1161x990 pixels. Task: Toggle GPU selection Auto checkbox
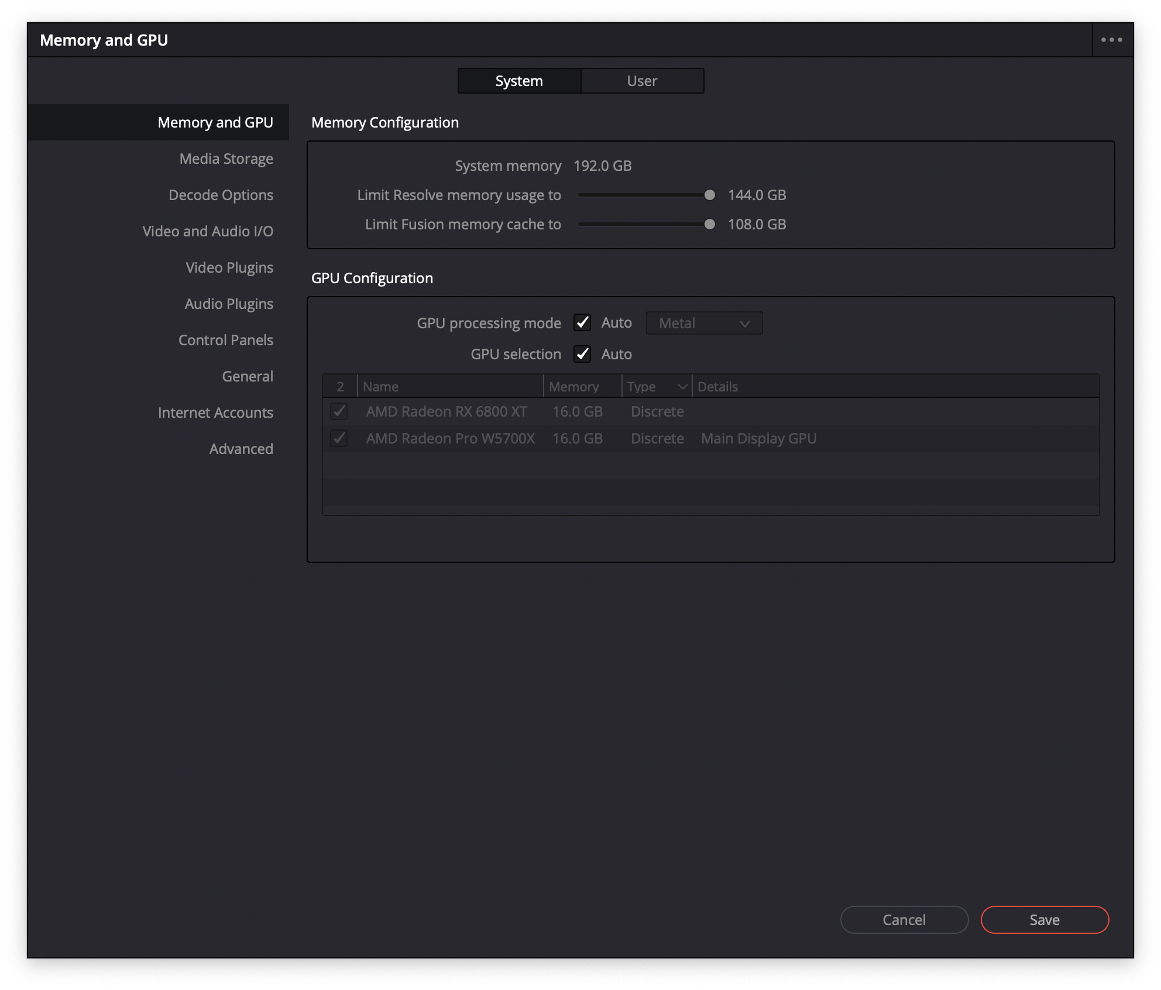tap(582, 354)
